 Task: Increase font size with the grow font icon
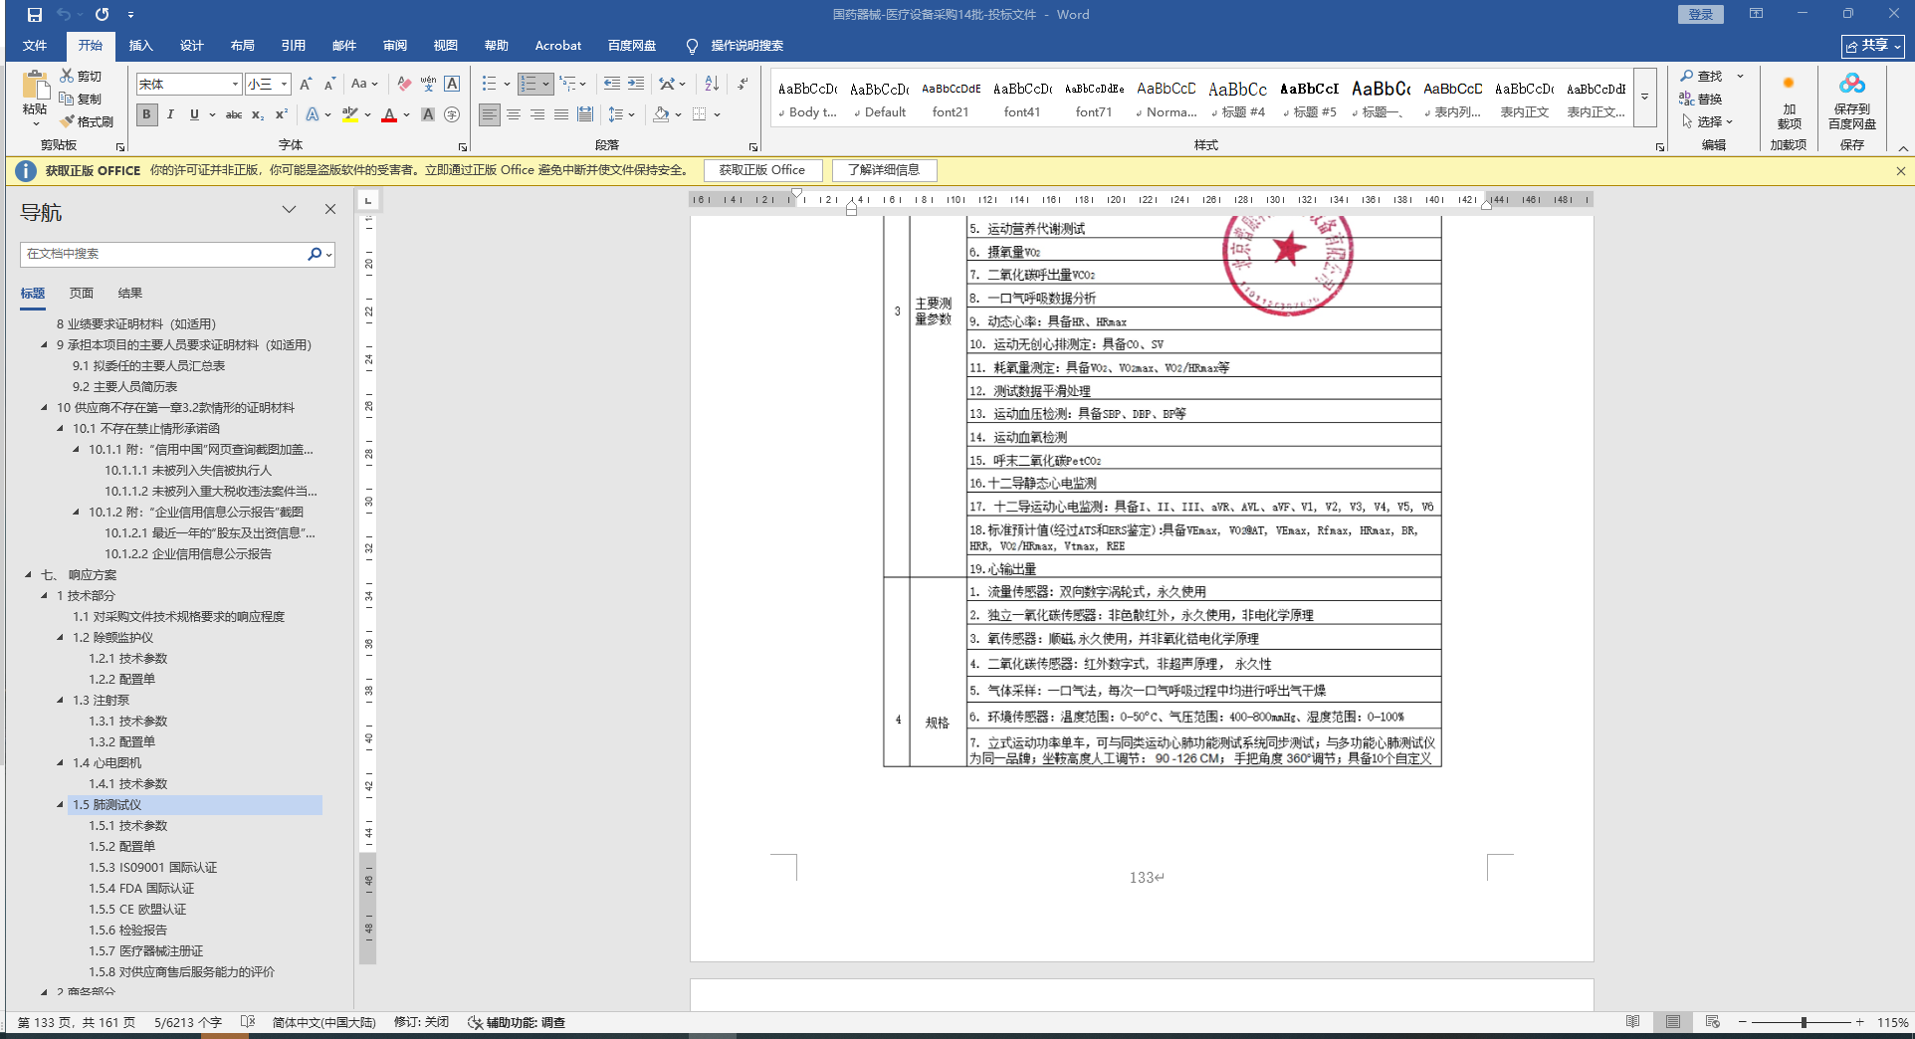[306, 84]
